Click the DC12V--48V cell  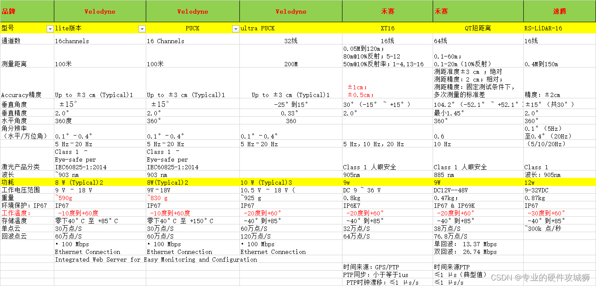[x=478, y=190]
